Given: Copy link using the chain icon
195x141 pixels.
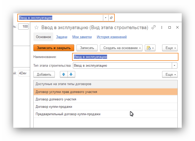Looking at the screenshot, I should (153, 28).
